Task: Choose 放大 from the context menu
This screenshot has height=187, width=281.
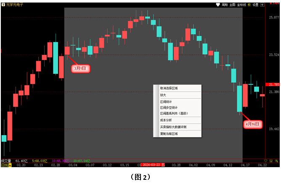Action: click(163, 95)
